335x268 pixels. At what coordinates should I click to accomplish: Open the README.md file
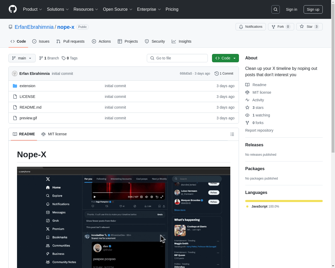(x=30, y=107)
